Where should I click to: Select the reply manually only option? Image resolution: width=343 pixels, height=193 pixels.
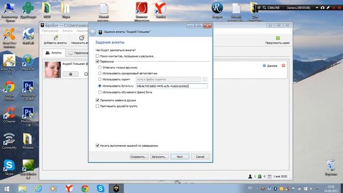100,68
